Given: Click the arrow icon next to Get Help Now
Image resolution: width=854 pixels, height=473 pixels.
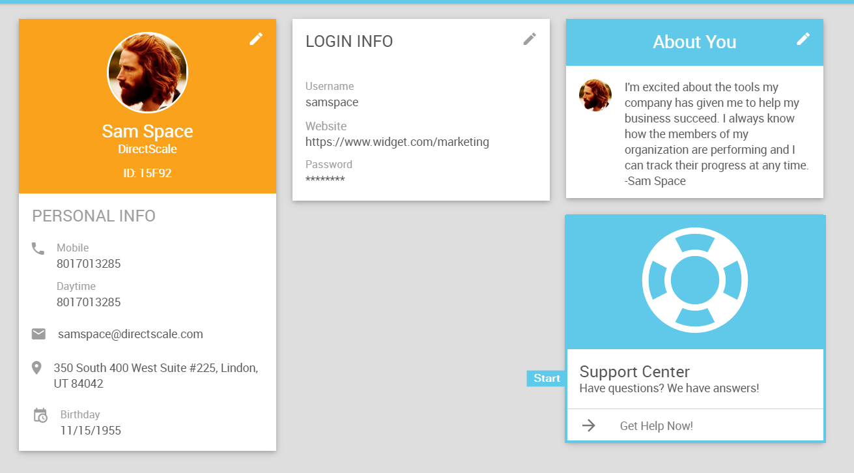Looking at the screenshot, I should (x=589, y=425).
